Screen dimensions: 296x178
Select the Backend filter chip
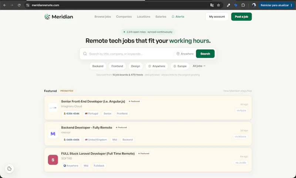click(98, 66)
